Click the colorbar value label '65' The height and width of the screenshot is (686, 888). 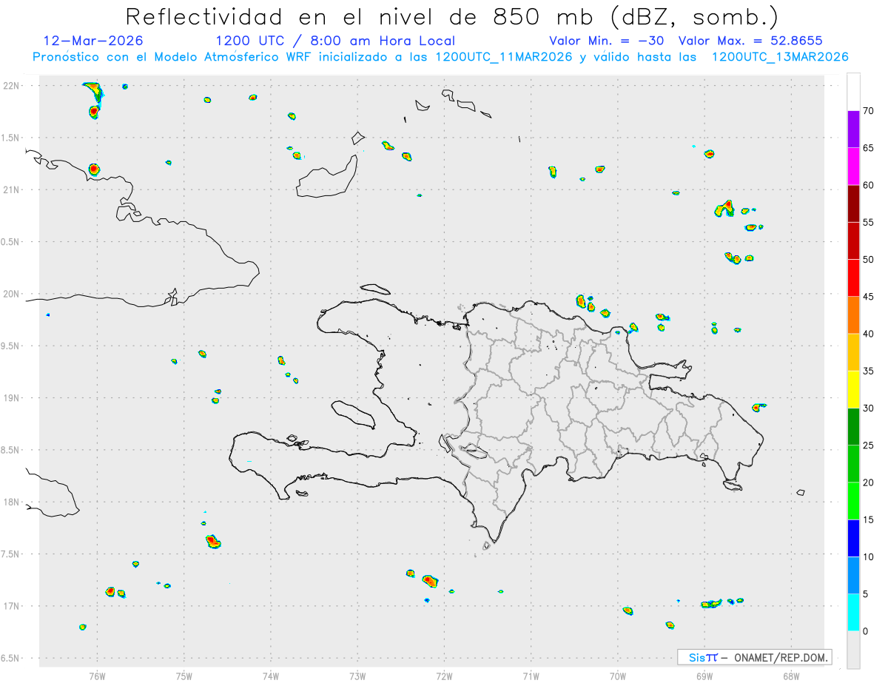tap(868, 148)
